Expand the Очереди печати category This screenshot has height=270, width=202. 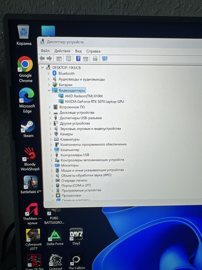point(52,181)
